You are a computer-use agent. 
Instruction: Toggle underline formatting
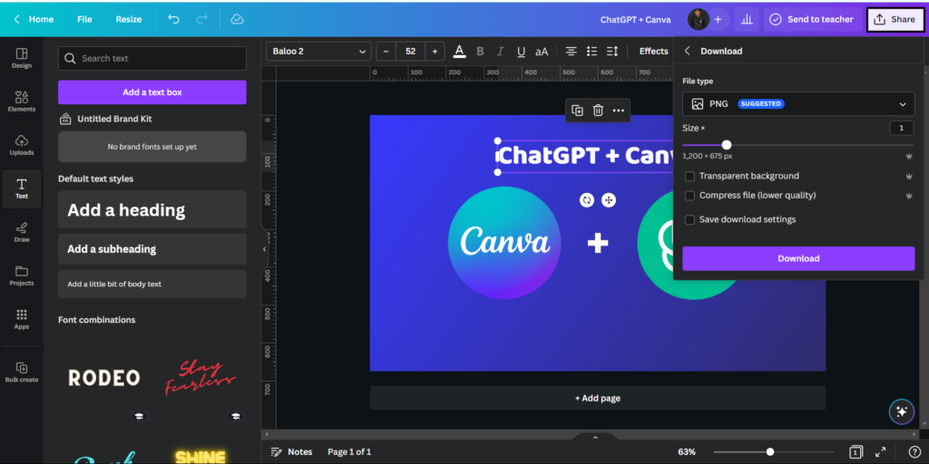click(x=521, y=52)
